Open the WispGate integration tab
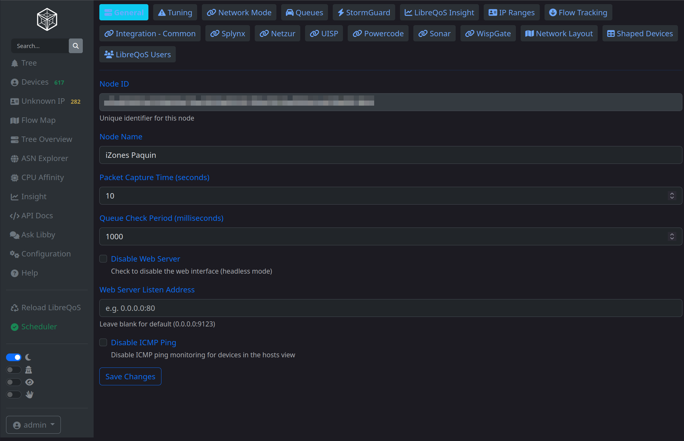 tap(488, 33)
